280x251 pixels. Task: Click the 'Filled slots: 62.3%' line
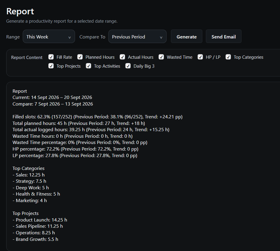pos(97,117)
